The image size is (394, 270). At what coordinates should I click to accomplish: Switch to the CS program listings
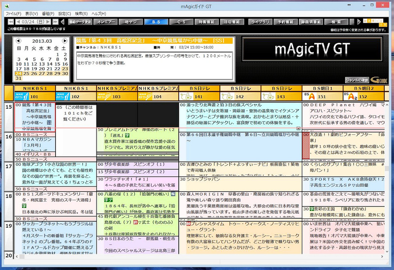(181, 22)
